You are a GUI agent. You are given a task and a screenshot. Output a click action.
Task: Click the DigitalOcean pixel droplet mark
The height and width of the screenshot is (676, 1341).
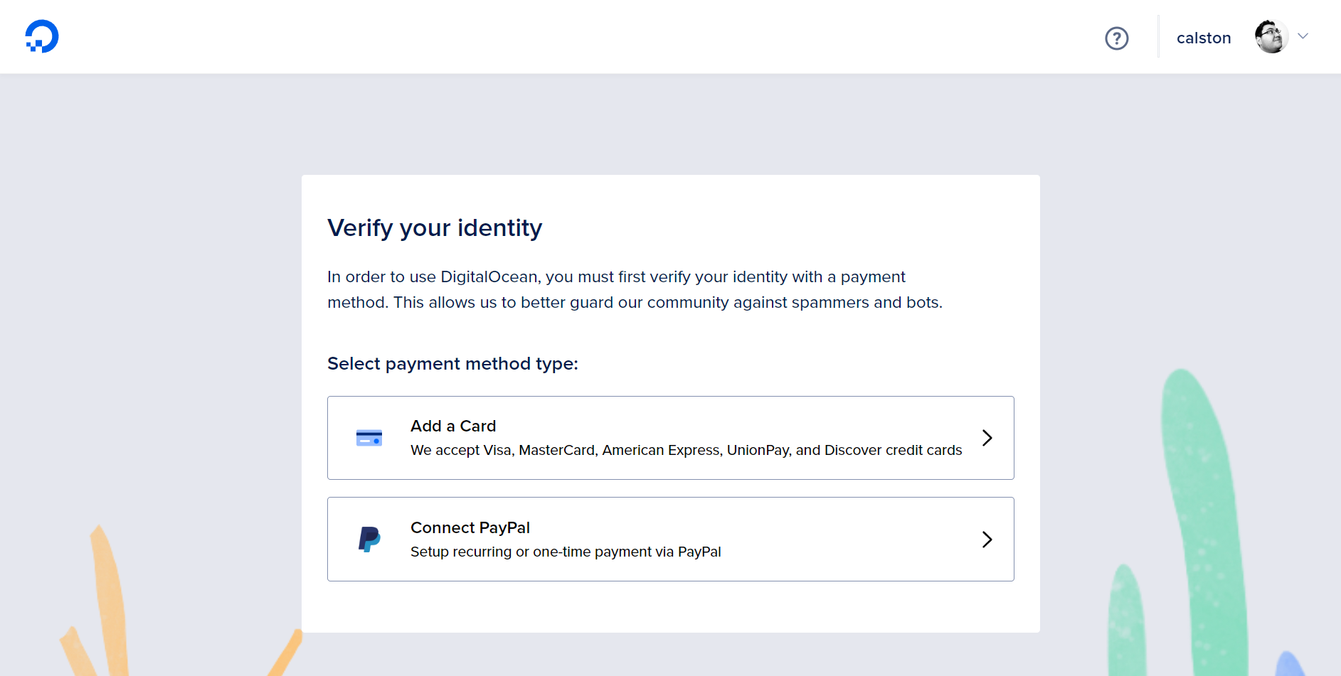pos(41,36)
